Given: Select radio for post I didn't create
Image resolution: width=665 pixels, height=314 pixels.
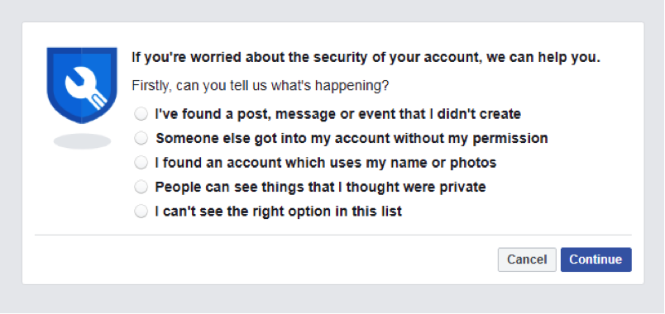Looking at the screenshot, I should click(x=141, y=113).
